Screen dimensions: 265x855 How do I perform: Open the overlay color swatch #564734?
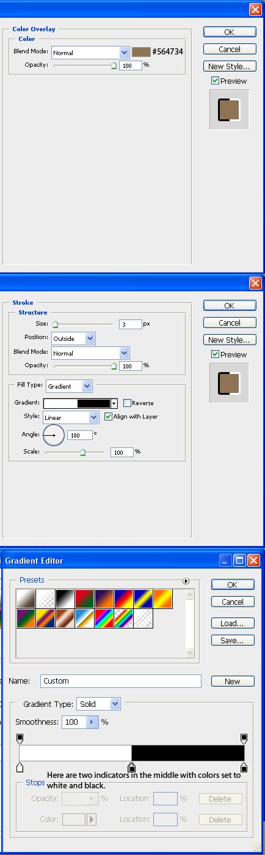pos(141,53)
